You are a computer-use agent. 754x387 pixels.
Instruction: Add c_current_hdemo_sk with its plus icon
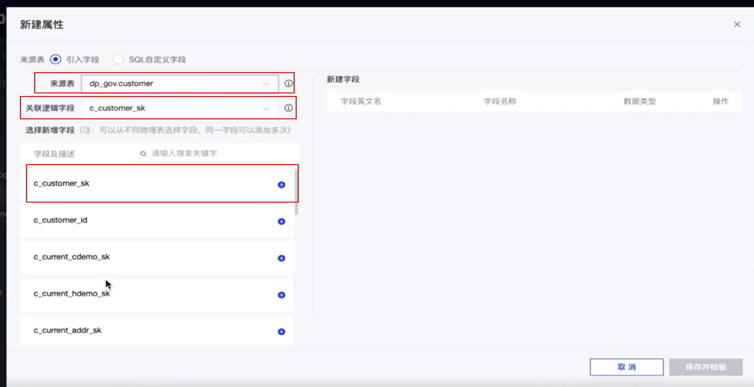(x=281, y=295)
